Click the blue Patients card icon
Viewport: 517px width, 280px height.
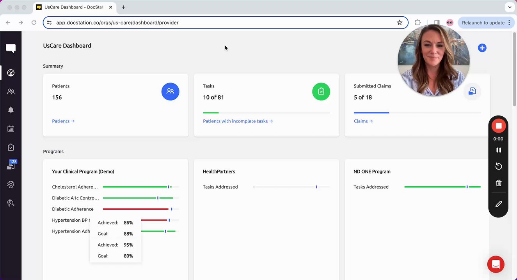point(170,91)
